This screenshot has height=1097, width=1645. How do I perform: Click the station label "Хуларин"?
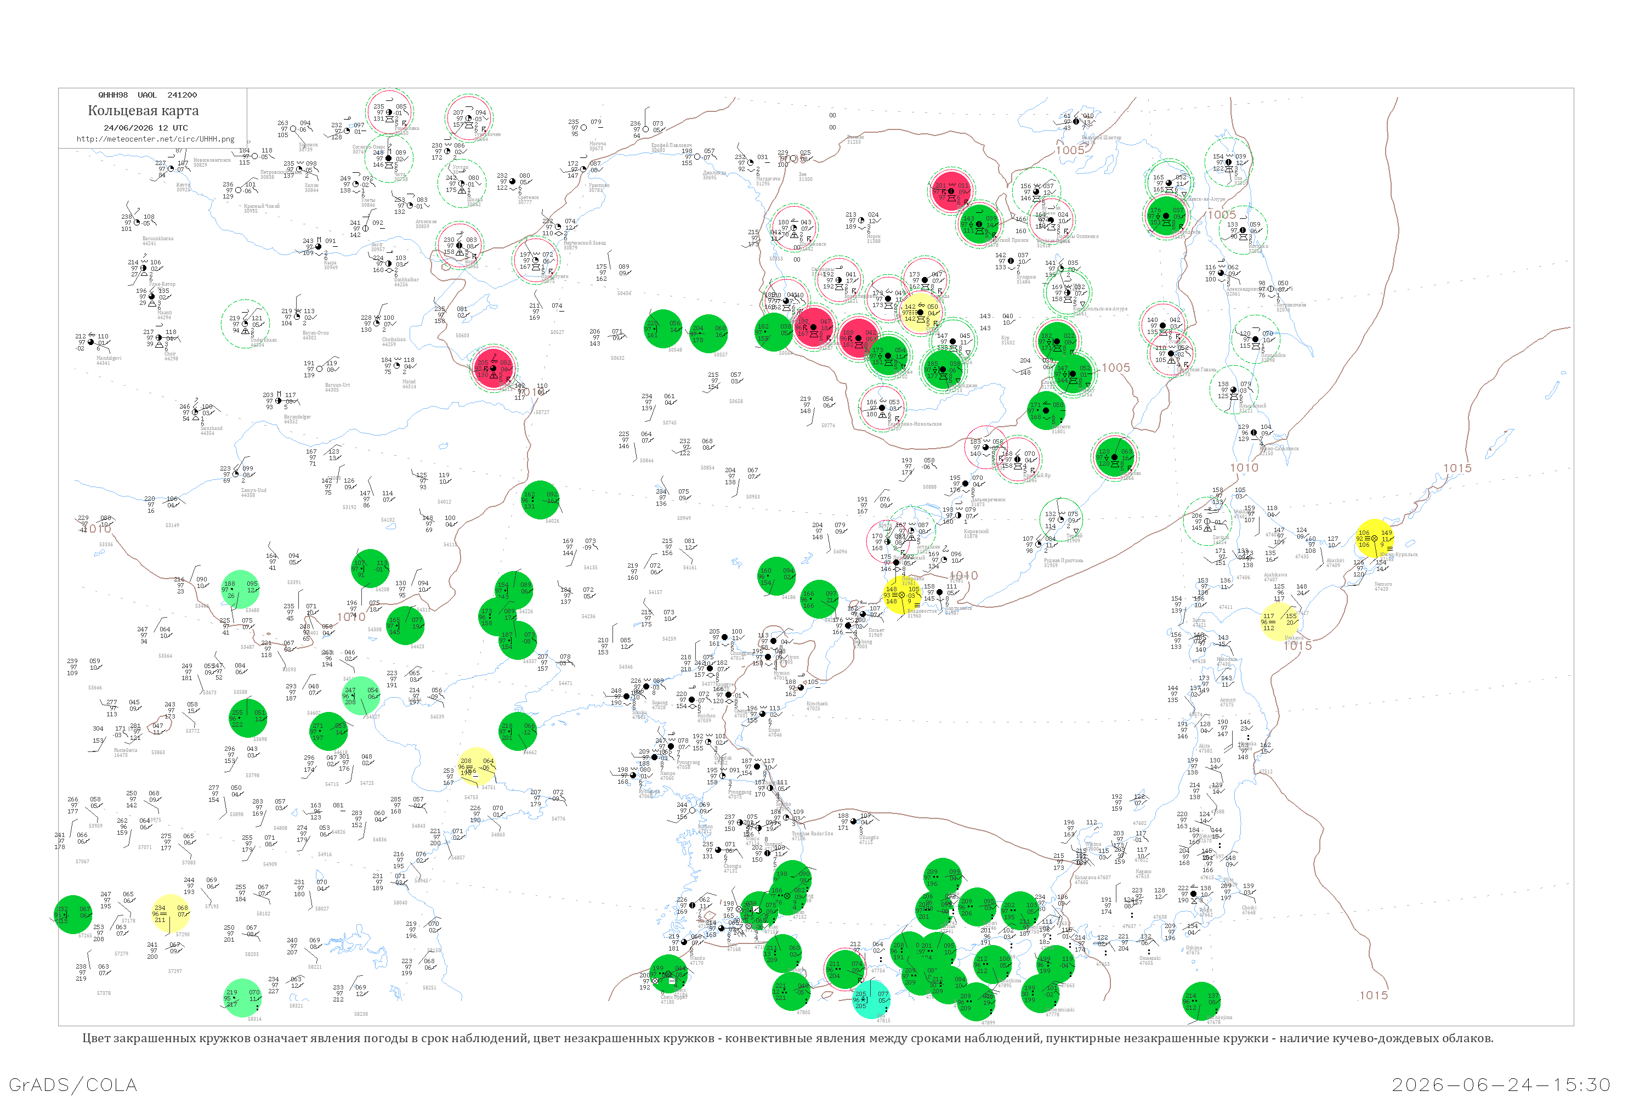(x=1026, y=277)
